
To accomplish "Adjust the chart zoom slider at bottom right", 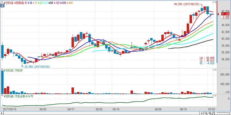I will tap(223, 113).
